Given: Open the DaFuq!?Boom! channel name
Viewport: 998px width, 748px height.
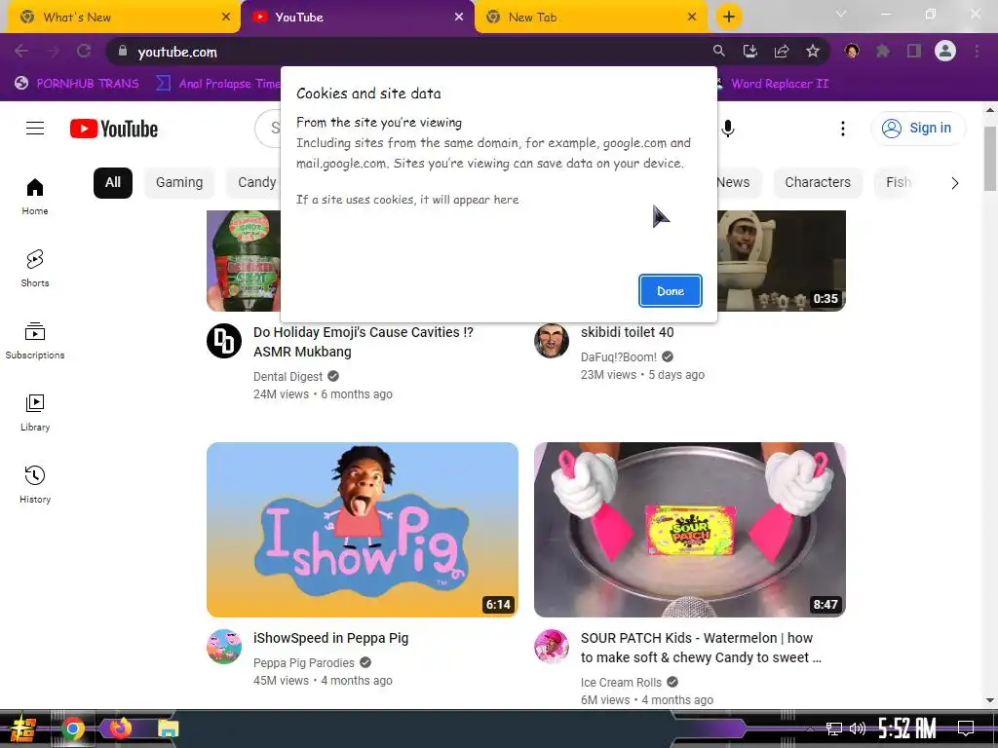Looking at the screenshot, I should [619, 356].
